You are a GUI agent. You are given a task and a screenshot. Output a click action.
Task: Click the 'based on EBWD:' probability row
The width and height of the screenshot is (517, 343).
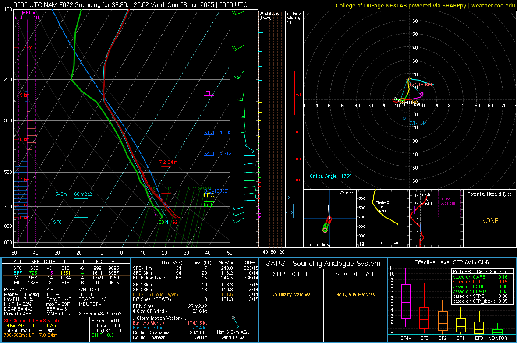[x=480, y=291]
